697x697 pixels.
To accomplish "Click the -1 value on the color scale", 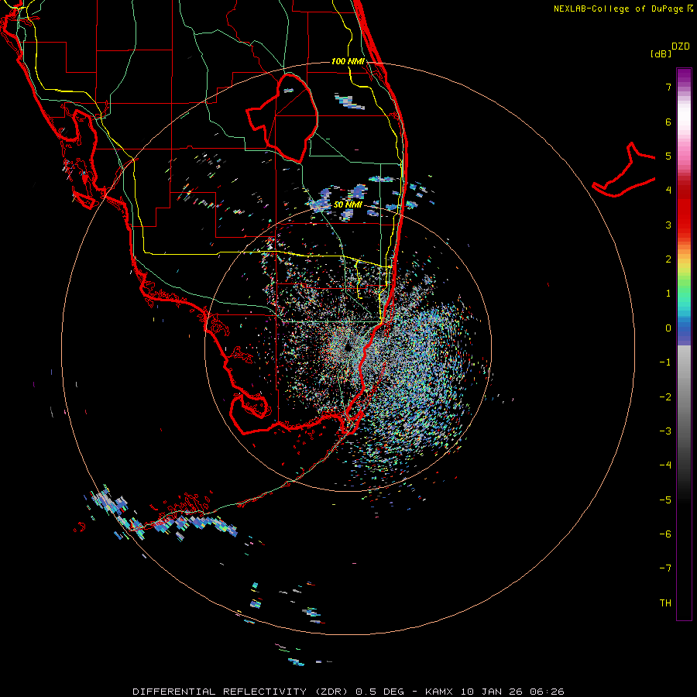I will coord(665,362).
